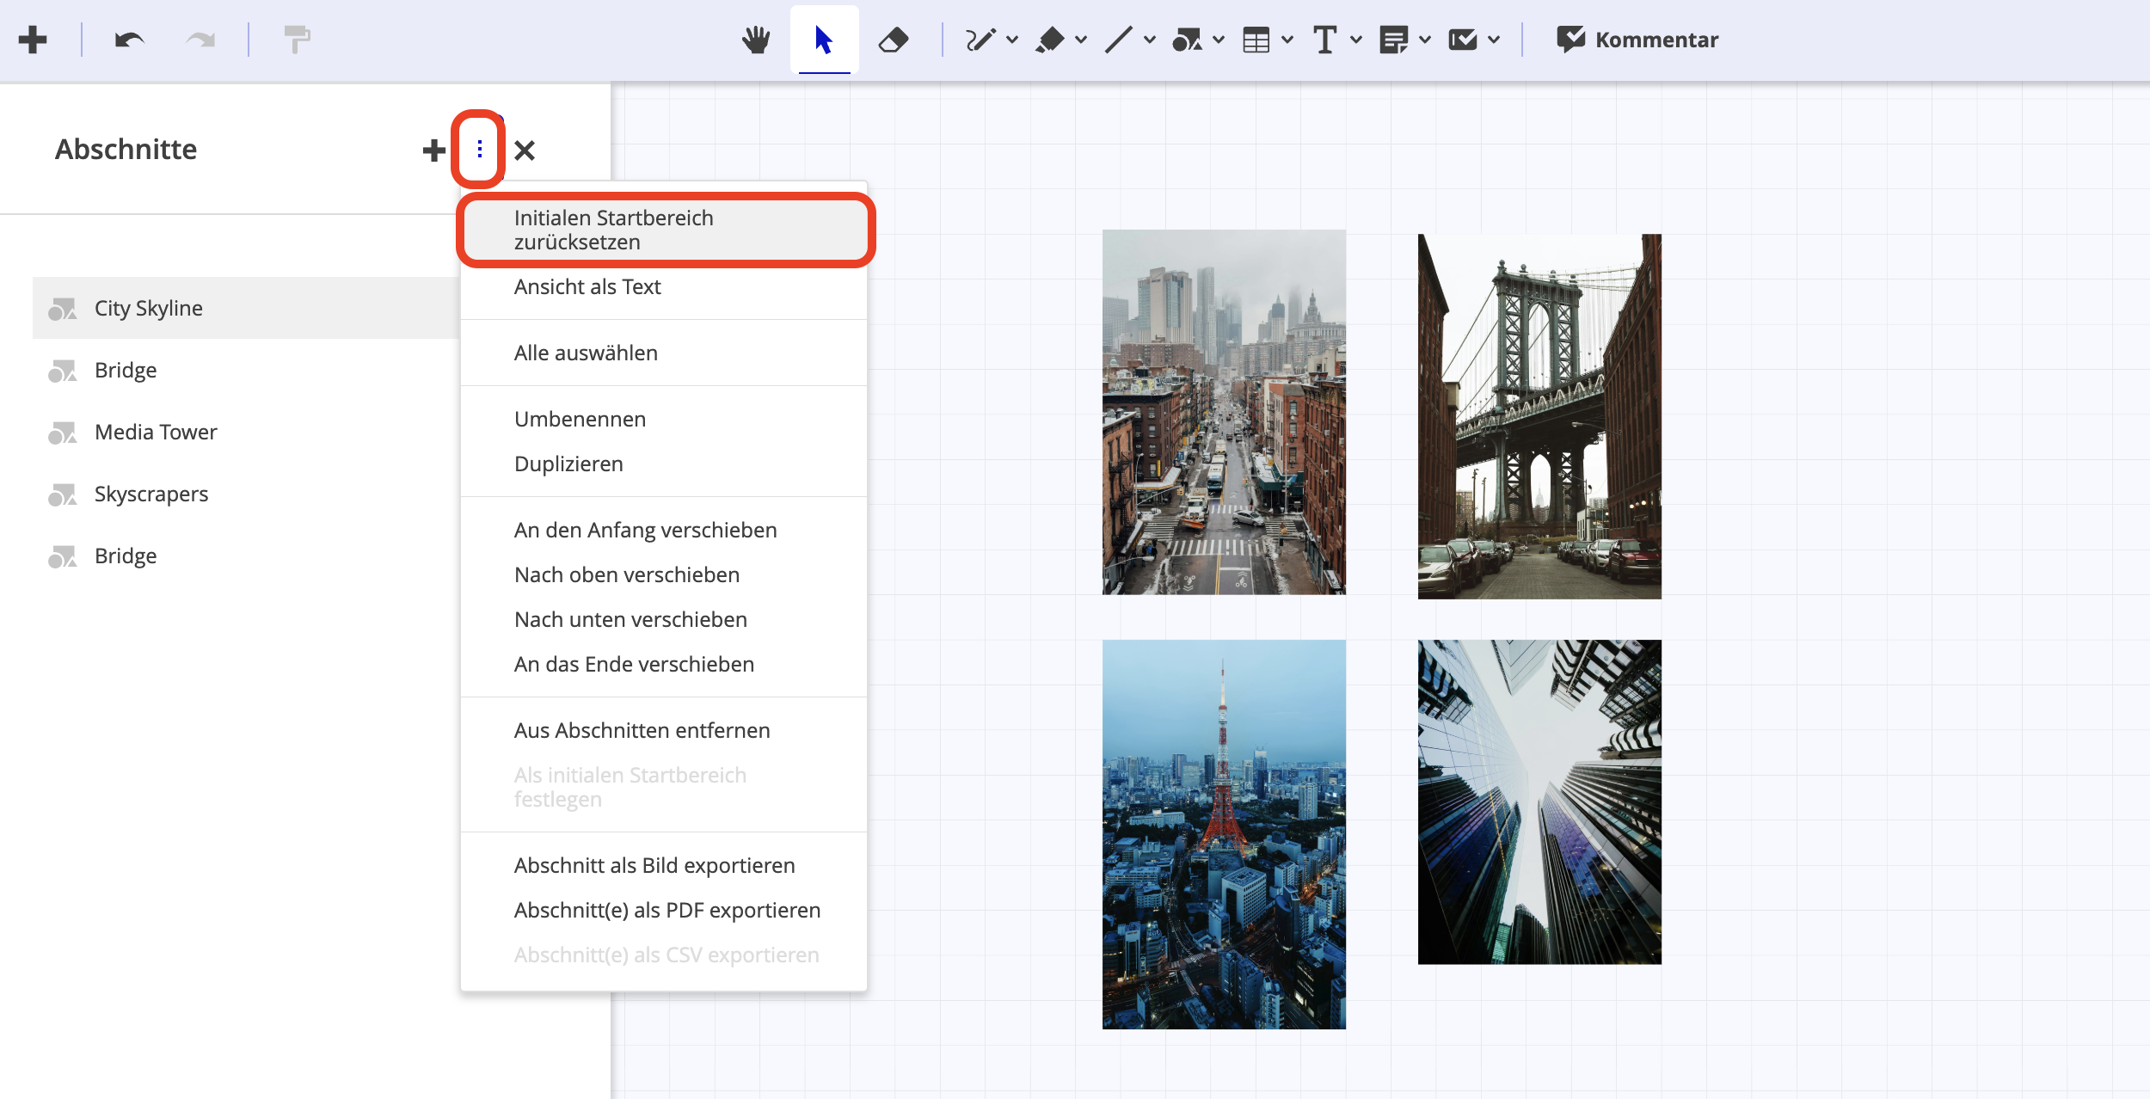
Task: Click the Kommentar button
Action: [x=1637, y=39]
